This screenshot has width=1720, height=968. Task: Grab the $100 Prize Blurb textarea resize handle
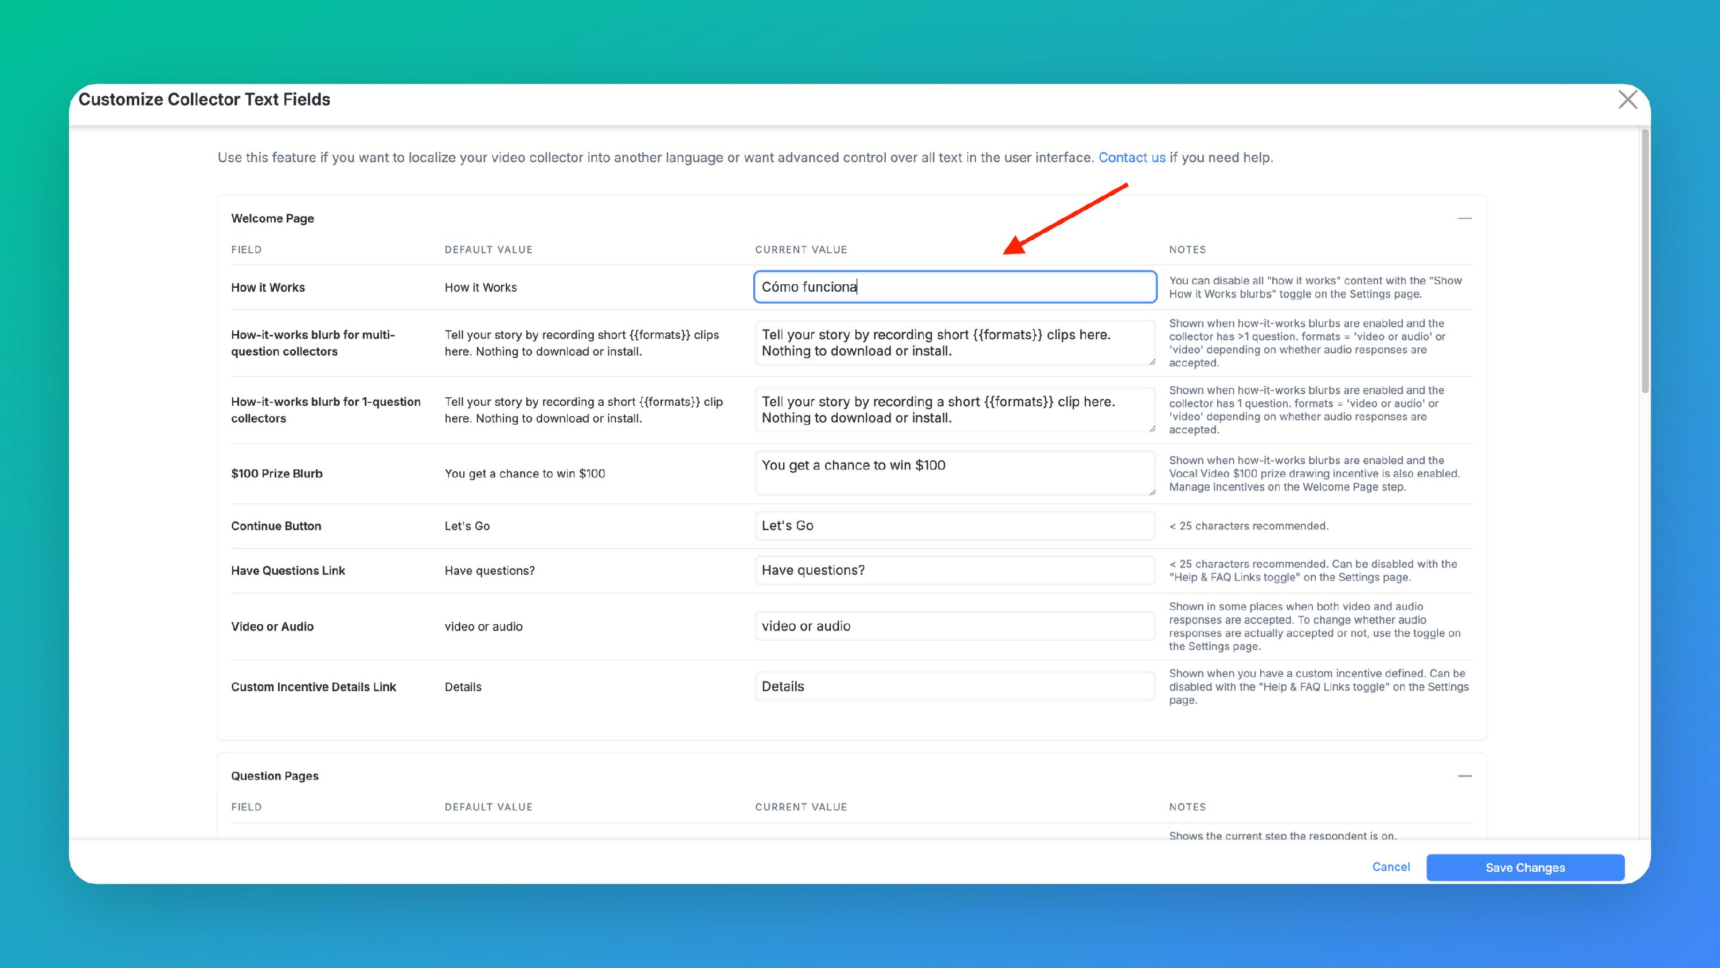(1152, 492)
